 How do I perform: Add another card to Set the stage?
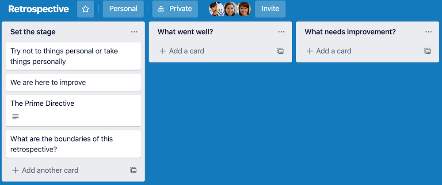[x=46, y=170]
